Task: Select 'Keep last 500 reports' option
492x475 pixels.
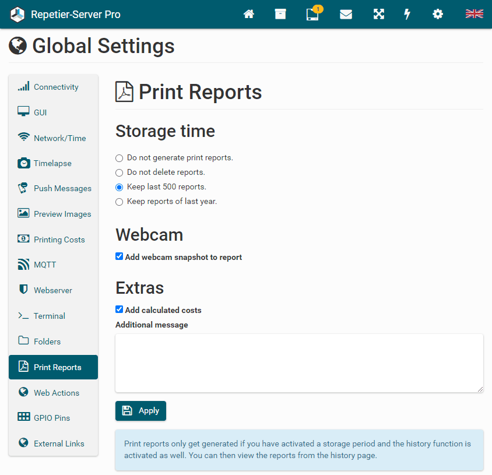Action: [120, 187]
